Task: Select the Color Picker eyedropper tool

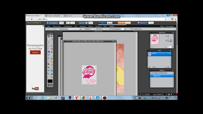Action: [48, 74]
